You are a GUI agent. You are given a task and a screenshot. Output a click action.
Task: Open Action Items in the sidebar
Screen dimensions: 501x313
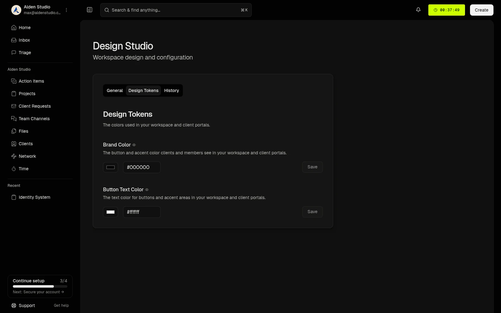40,81
